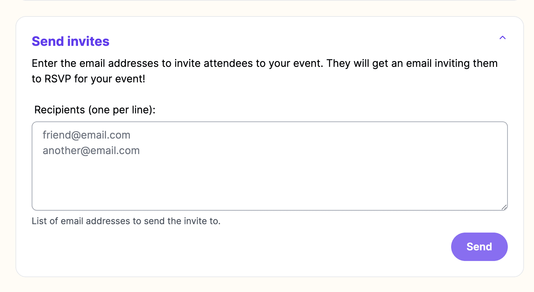Click the Send invites heading
Viewport: 534px width, 292px height.
(x=71, y=41)
